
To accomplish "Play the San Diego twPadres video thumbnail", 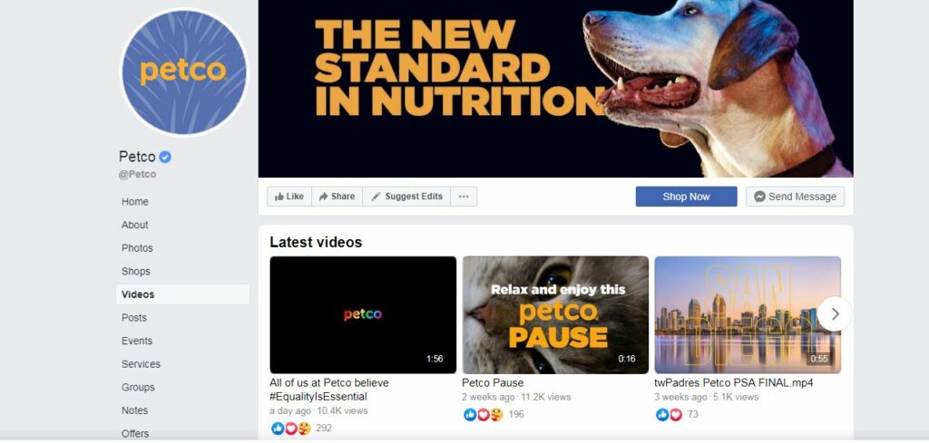I will (x=748, y=314).
